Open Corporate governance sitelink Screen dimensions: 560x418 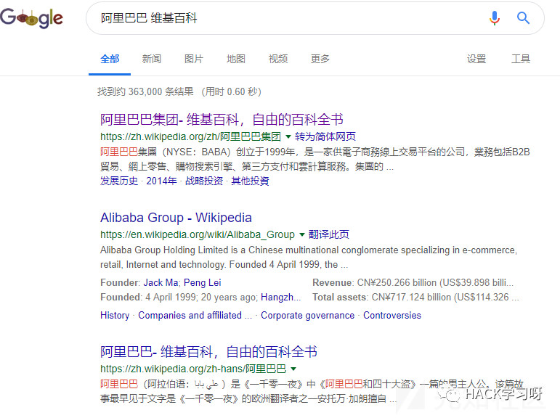[x=307, y=316]
